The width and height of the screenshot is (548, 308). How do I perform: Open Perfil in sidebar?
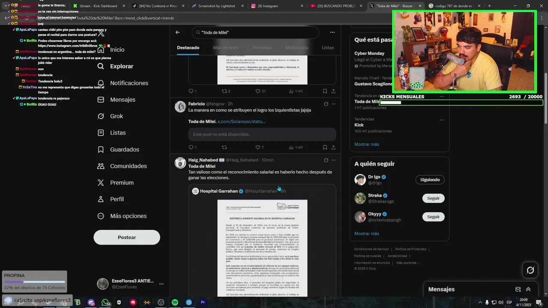coord(110,199)
